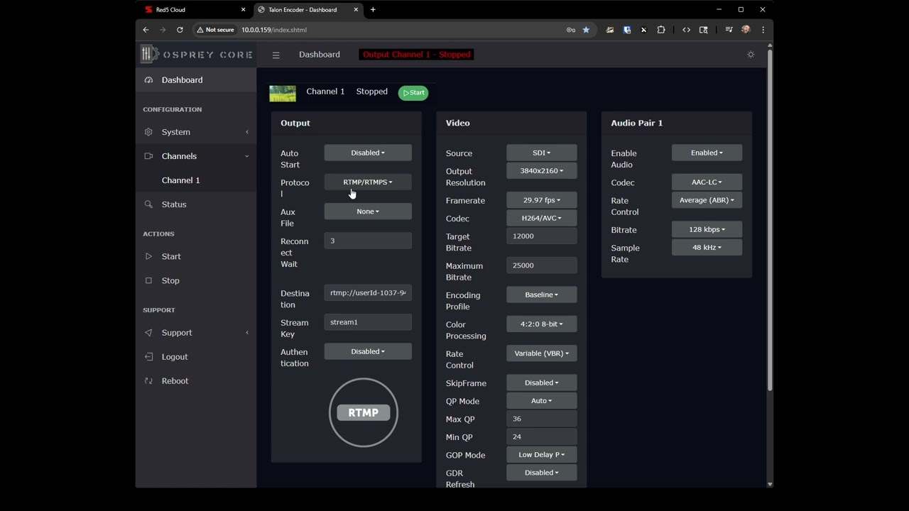The height and width of the screenshot is (511, 909).
Task: Open the Encoding Profile Baseline dropdown
Action: (x=541, y=295)
